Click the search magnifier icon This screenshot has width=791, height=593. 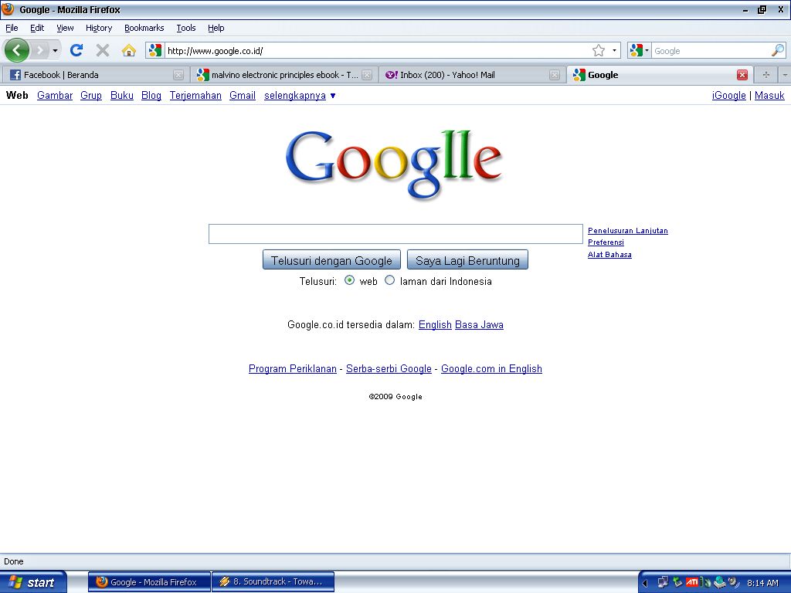coord(778,50)
